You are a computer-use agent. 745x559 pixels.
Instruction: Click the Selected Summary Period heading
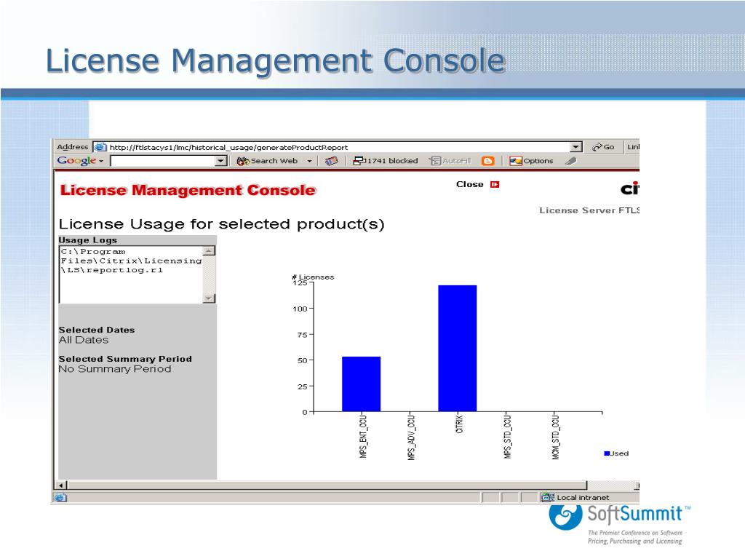(125, 358)
